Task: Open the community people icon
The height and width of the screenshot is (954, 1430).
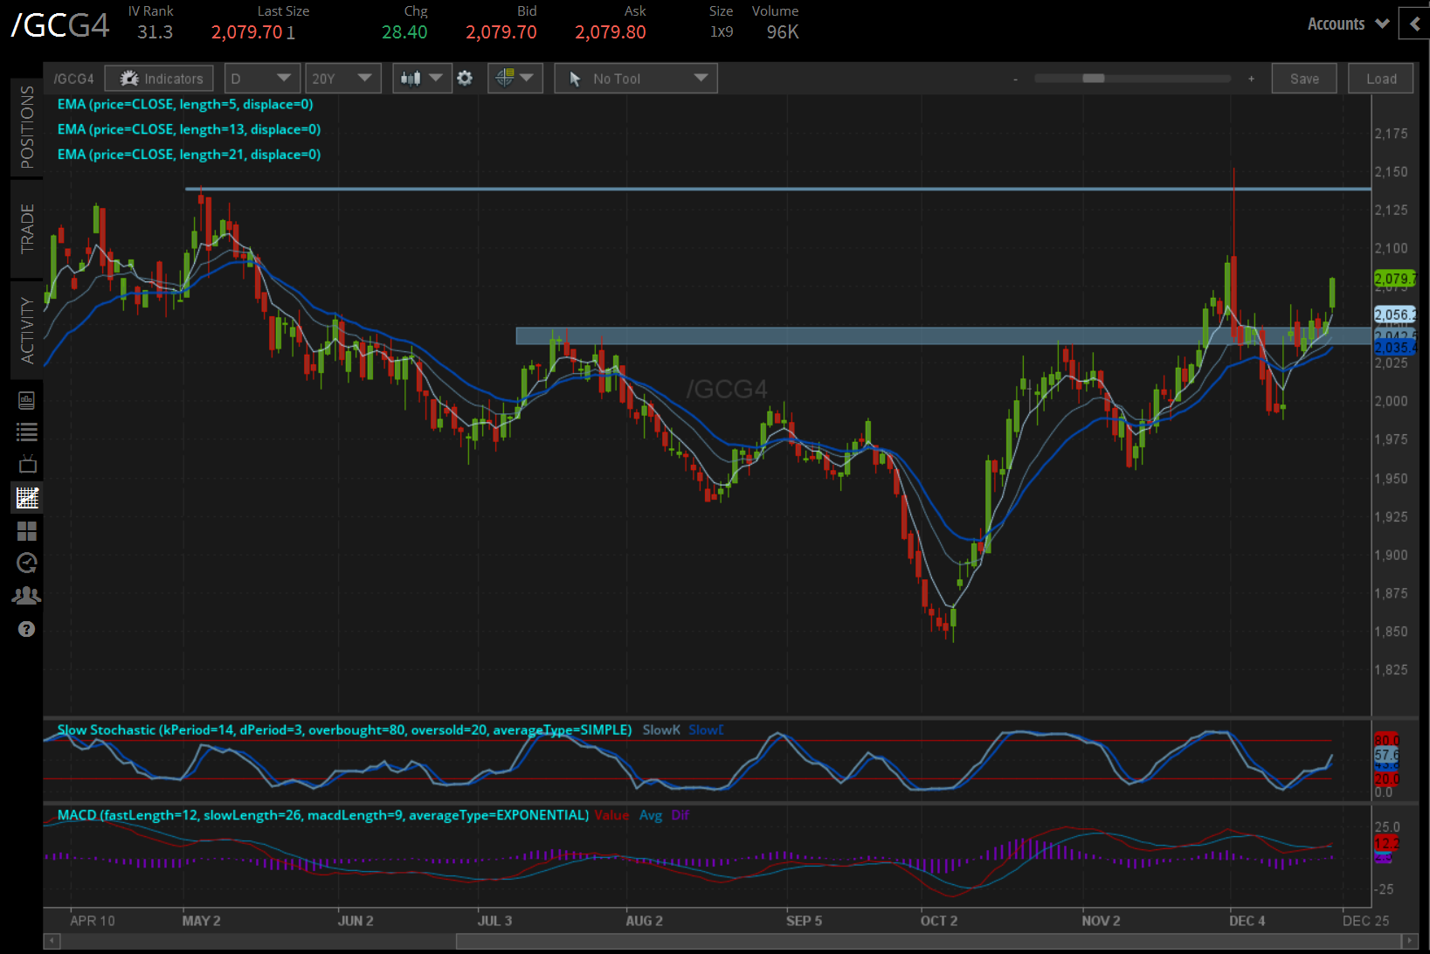Action: point(27,596)
